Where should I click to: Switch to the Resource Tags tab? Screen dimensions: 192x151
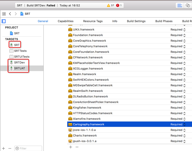pyautogui.click(x=93, y=21)
